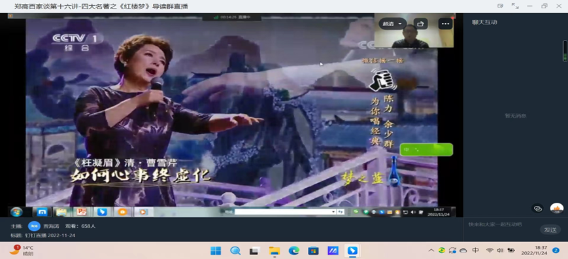This screenshot has height=259, width=568.
Task: Expand the hidden system tray icons chevron
Action: 431,250
